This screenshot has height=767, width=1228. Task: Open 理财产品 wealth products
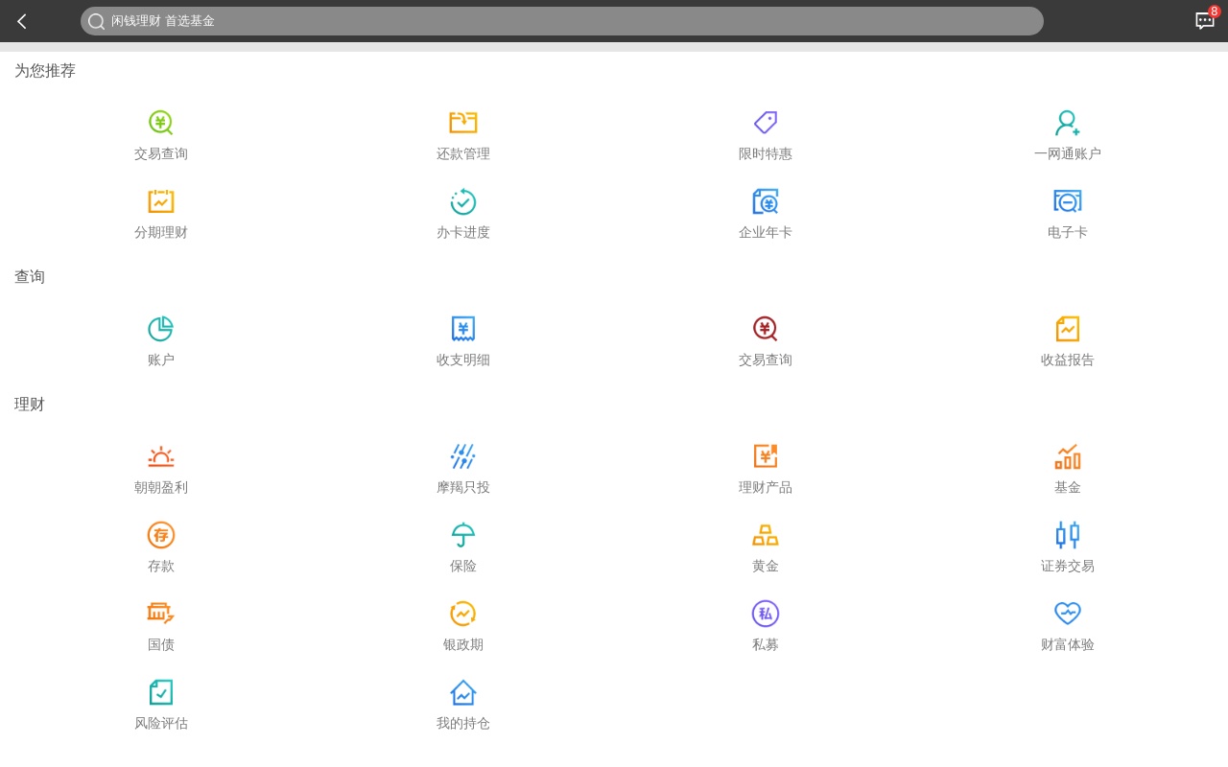coord(766,456)
